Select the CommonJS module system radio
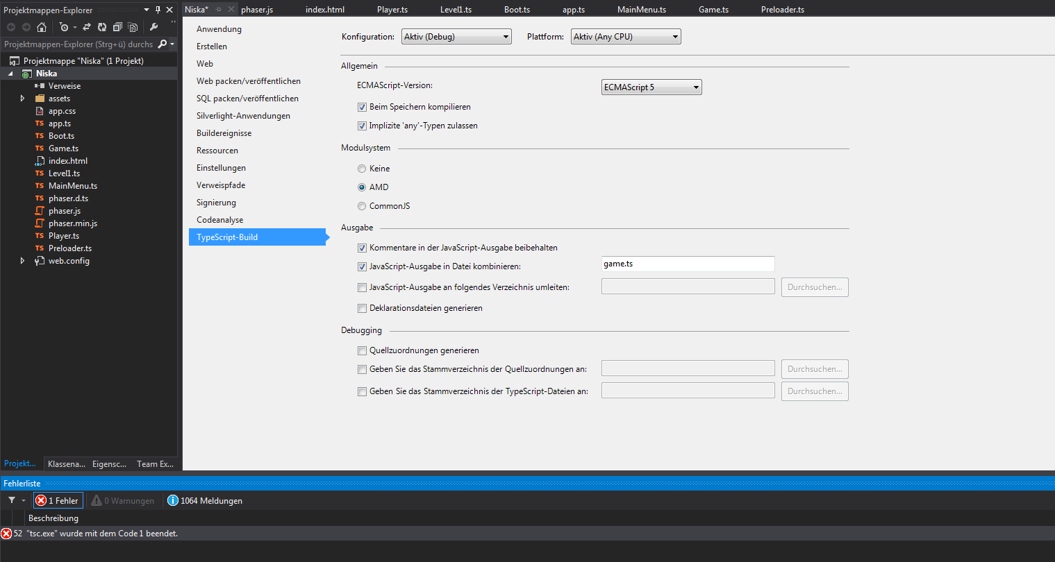The width and height of the screenshot is (1055, 562). (362, 206)
